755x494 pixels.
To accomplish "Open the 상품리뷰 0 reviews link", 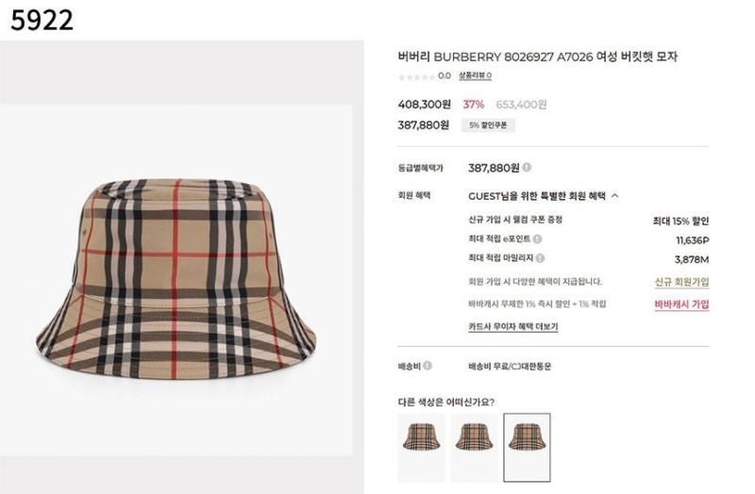I will pos(475,75).
